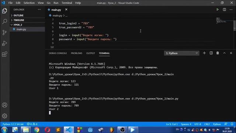Open breadcrumb ellipsis symbol list
The image size is (236, 133).
66,16
